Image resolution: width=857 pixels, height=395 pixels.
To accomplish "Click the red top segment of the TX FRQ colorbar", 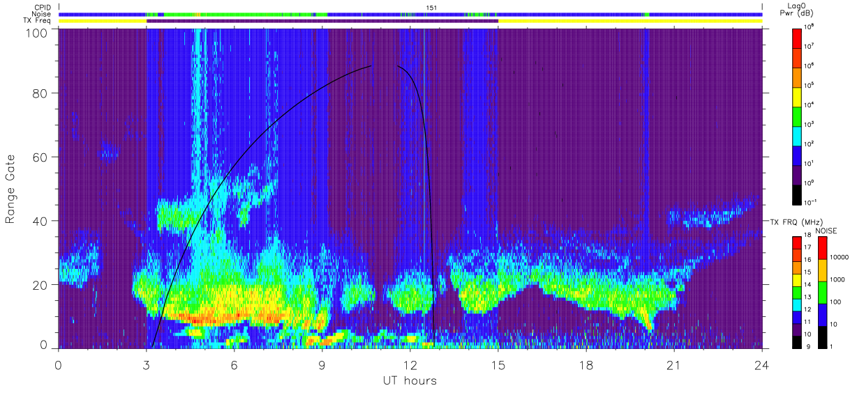I will click(x=798, y=243).
